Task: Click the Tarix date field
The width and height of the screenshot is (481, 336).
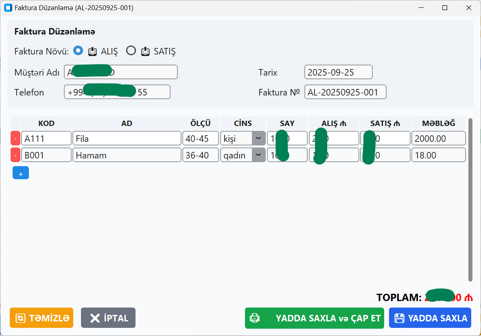Action: [x=338, y=72]
